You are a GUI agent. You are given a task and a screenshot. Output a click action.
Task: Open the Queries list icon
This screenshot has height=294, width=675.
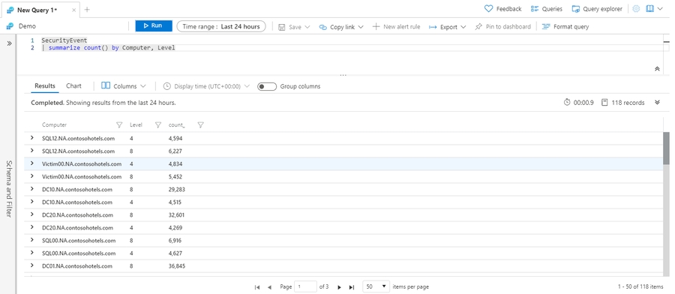535,8
